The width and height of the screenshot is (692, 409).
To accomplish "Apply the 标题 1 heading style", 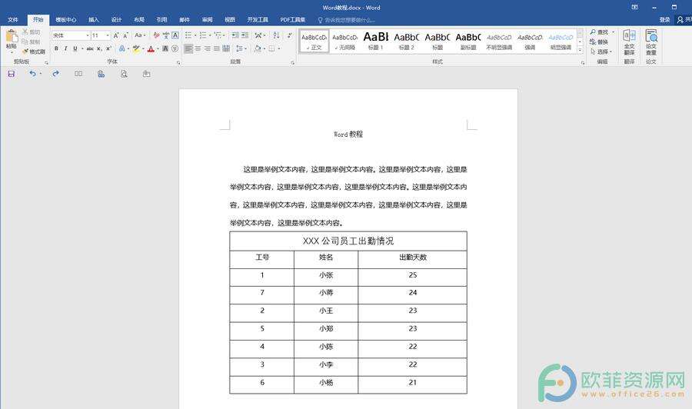I will click(x=375, y=42).
